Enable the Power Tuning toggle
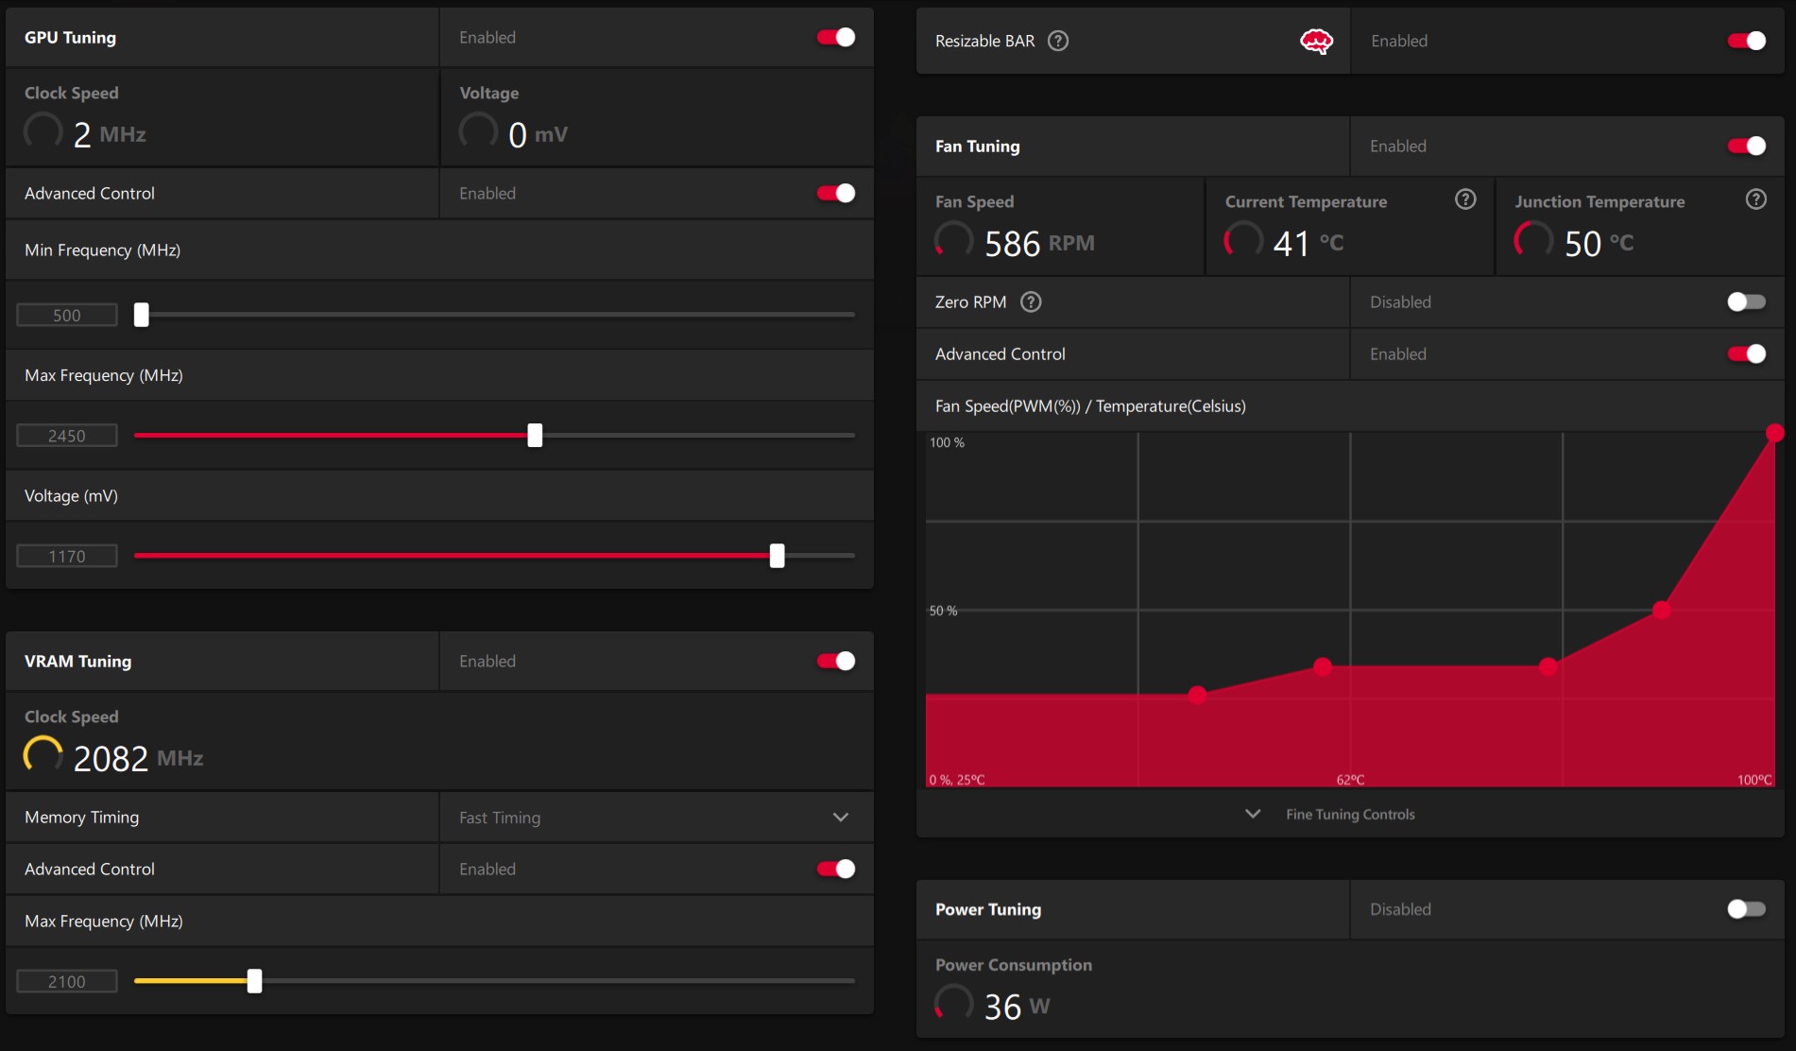 (1747, 908)
